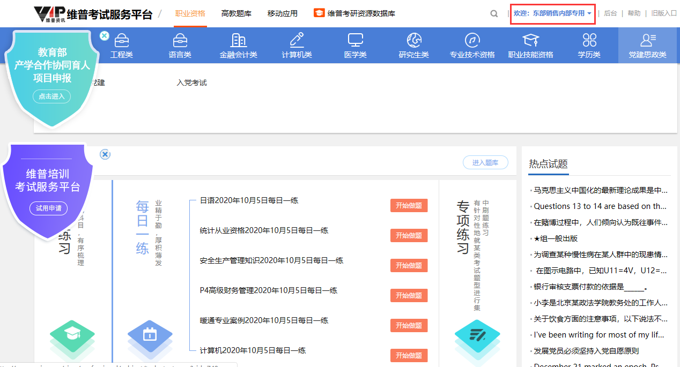Close the 维普培训 floating banner
680x367 pixels.
click(105, 154)
